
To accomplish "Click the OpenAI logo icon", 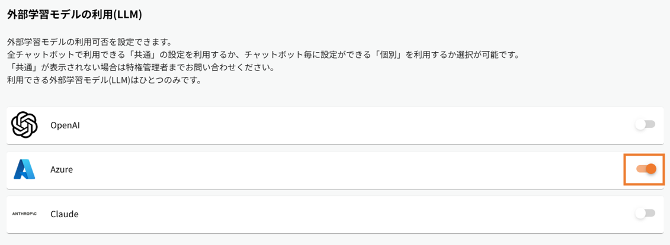I will point(24,125).
